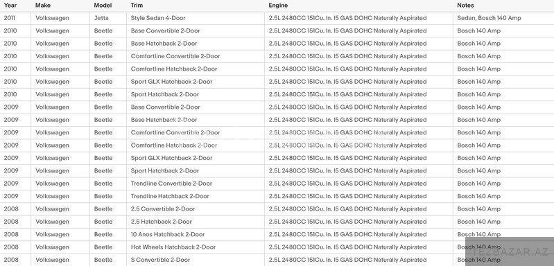Select 2010 Base Convertible 2-Door trim

pos(165,30)
